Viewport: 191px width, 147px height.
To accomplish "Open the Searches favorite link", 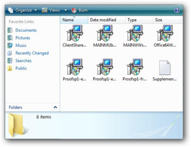I will (x=23, y=61).
